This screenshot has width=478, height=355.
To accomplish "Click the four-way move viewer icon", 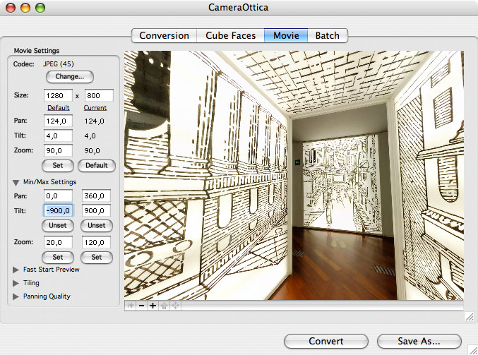I will pos(175,306).
